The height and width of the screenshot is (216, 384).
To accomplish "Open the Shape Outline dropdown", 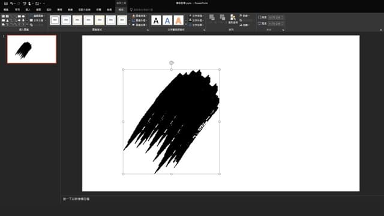I will pos(140,20).
